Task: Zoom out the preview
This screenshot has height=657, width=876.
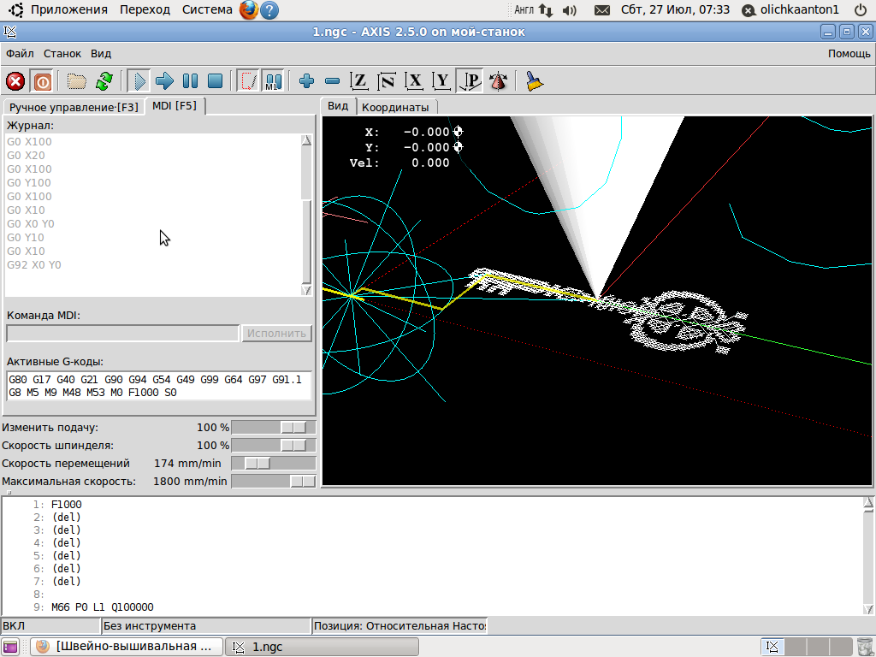Action: coord(332,81)
